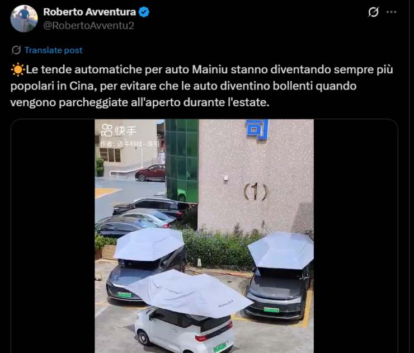Click the right SUV's umbrella canopy
414x353 pixels.
pos(281,250)
